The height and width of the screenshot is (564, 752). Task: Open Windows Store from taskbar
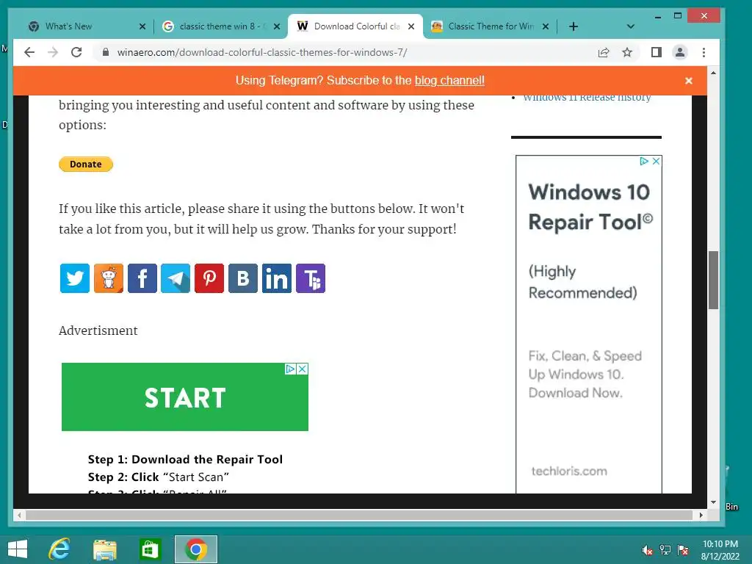coord(150,549)
